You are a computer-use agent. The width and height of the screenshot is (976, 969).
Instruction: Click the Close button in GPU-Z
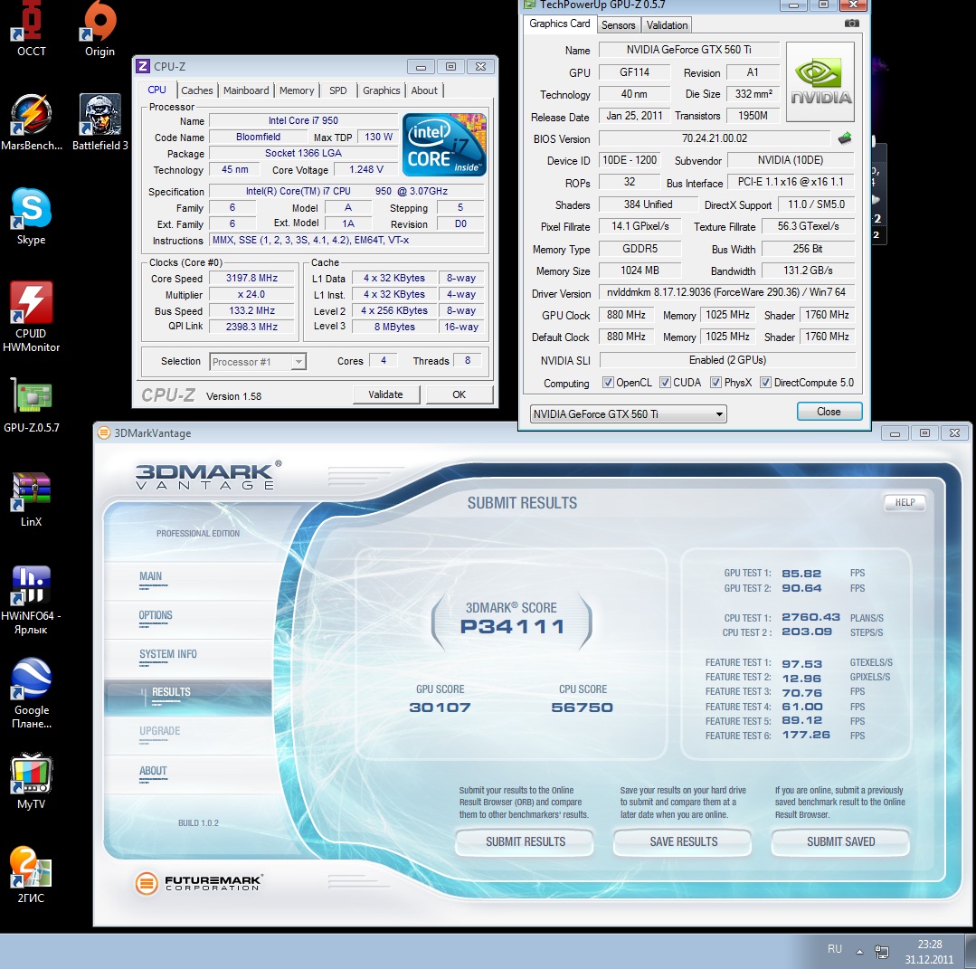tap(829, 412)
